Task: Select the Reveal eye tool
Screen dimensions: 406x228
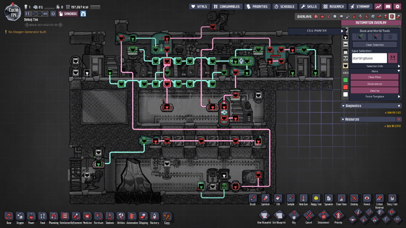Action: (367, 199)
